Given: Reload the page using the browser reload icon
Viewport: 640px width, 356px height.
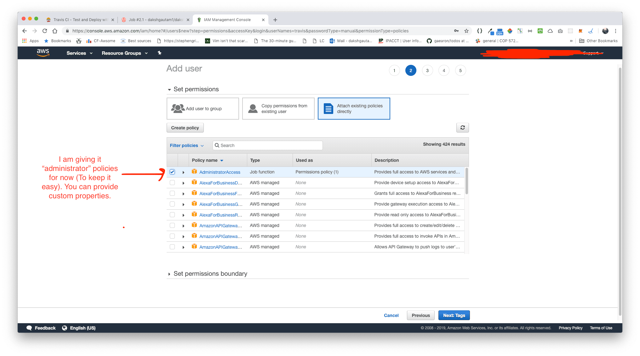Looking at the screenshot, I should [x=45, y=31].
